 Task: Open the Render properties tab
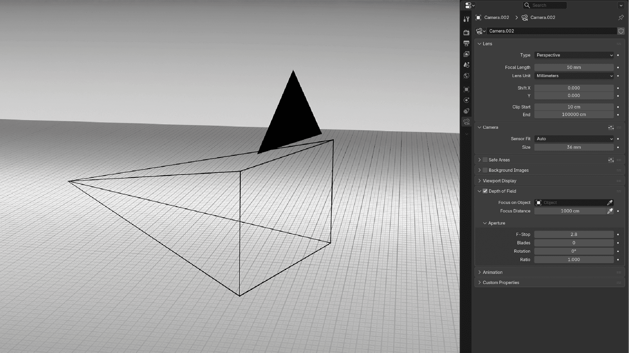466,32
